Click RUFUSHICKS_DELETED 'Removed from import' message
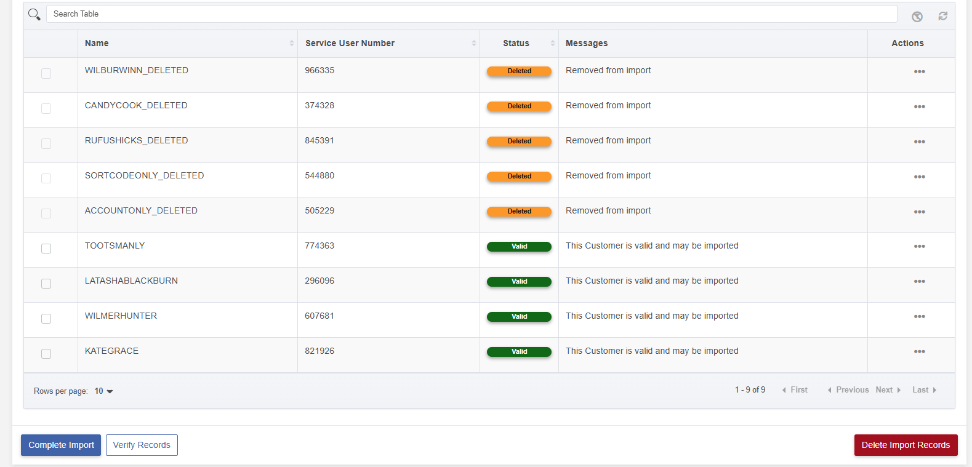 [608, 140]
